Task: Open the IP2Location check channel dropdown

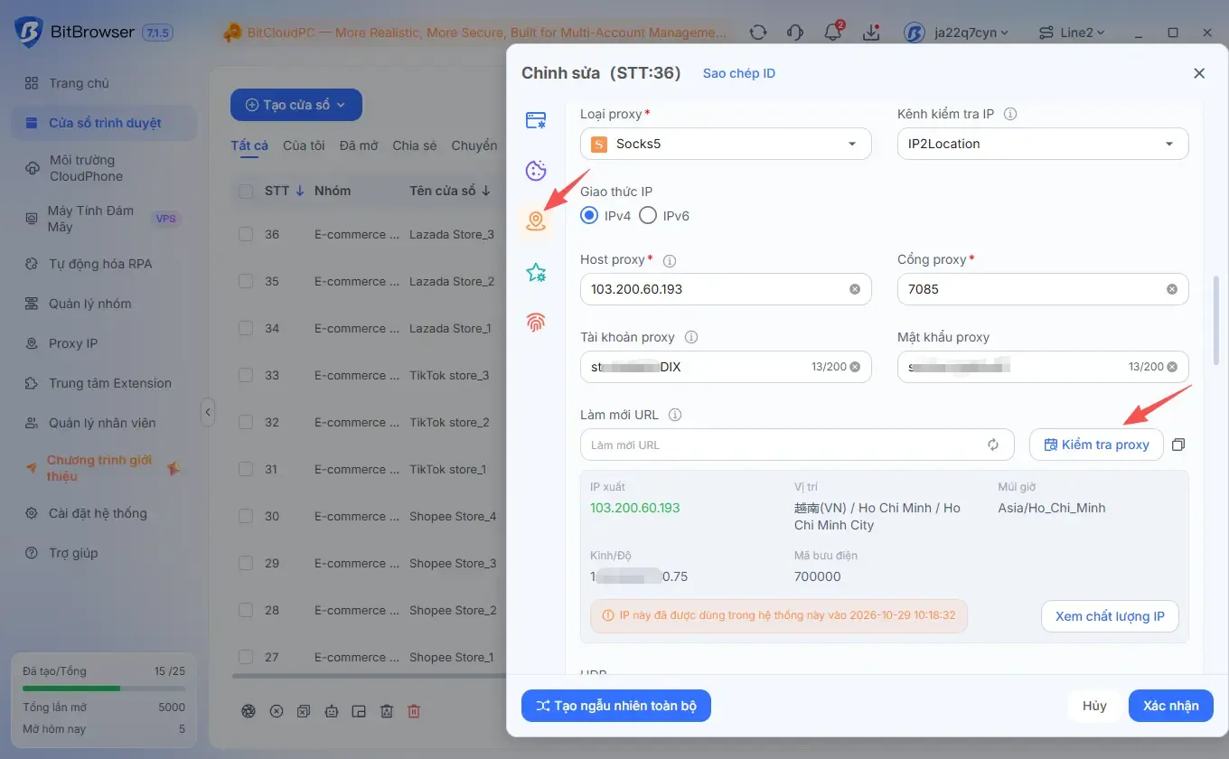Action: tap(1043, 144)
